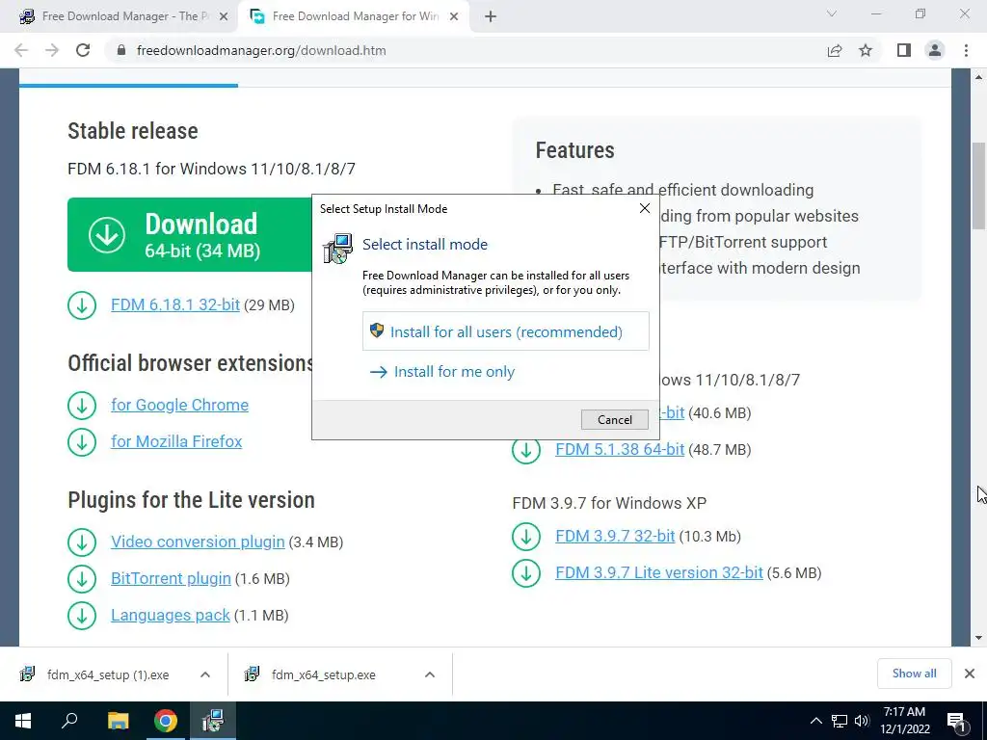Open File Explorer from the taskbar
Viewport: 987px width, 740px height.
[118, 721]
